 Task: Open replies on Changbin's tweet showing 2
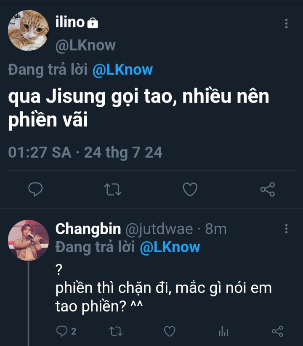click(x=66, y=331)
